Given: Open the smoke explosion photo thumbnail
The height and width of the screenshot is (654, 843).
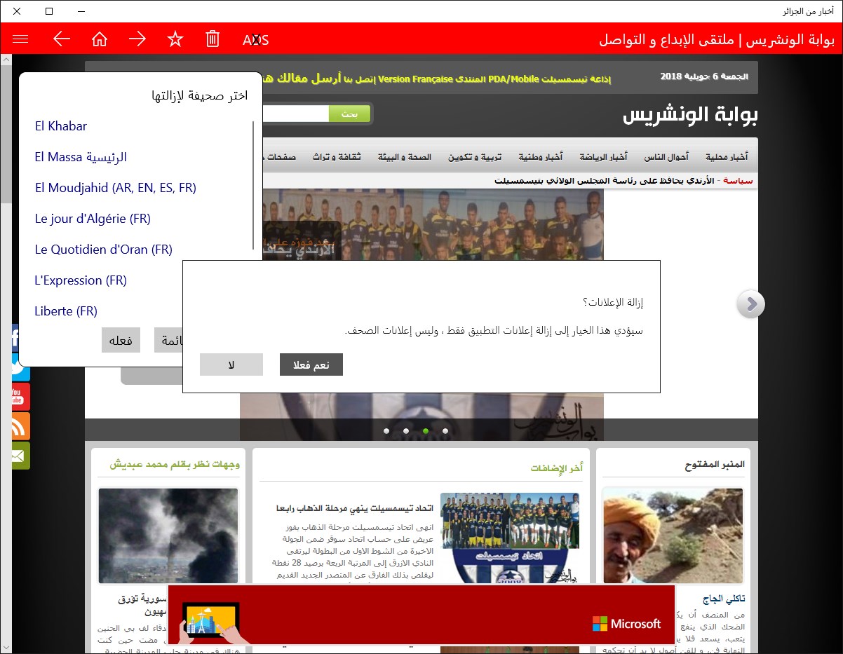Looking at the screenshot, I should [168, 536].
